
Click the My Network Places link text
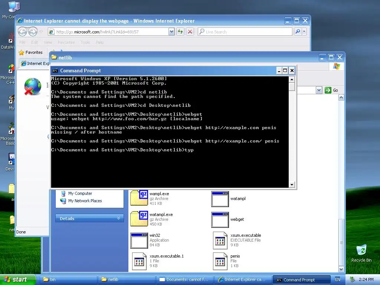(x=85, y=201)
